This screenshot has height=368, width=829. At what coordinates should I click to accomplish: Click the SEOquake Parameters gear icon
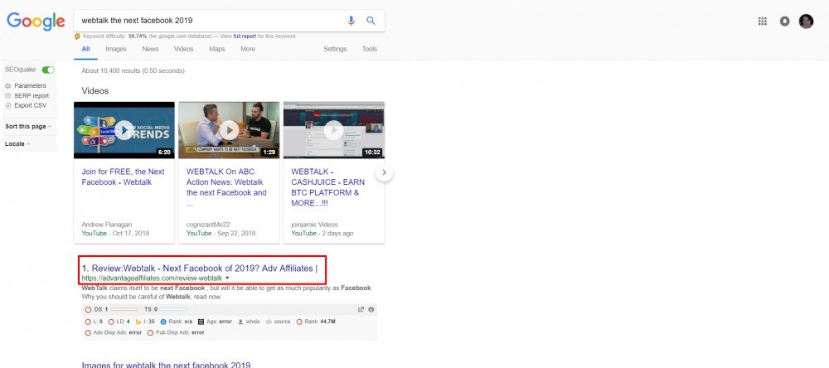click(8, 85)
